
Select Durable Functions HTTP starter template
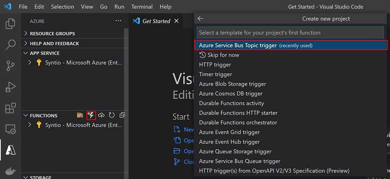pos(291,113)
